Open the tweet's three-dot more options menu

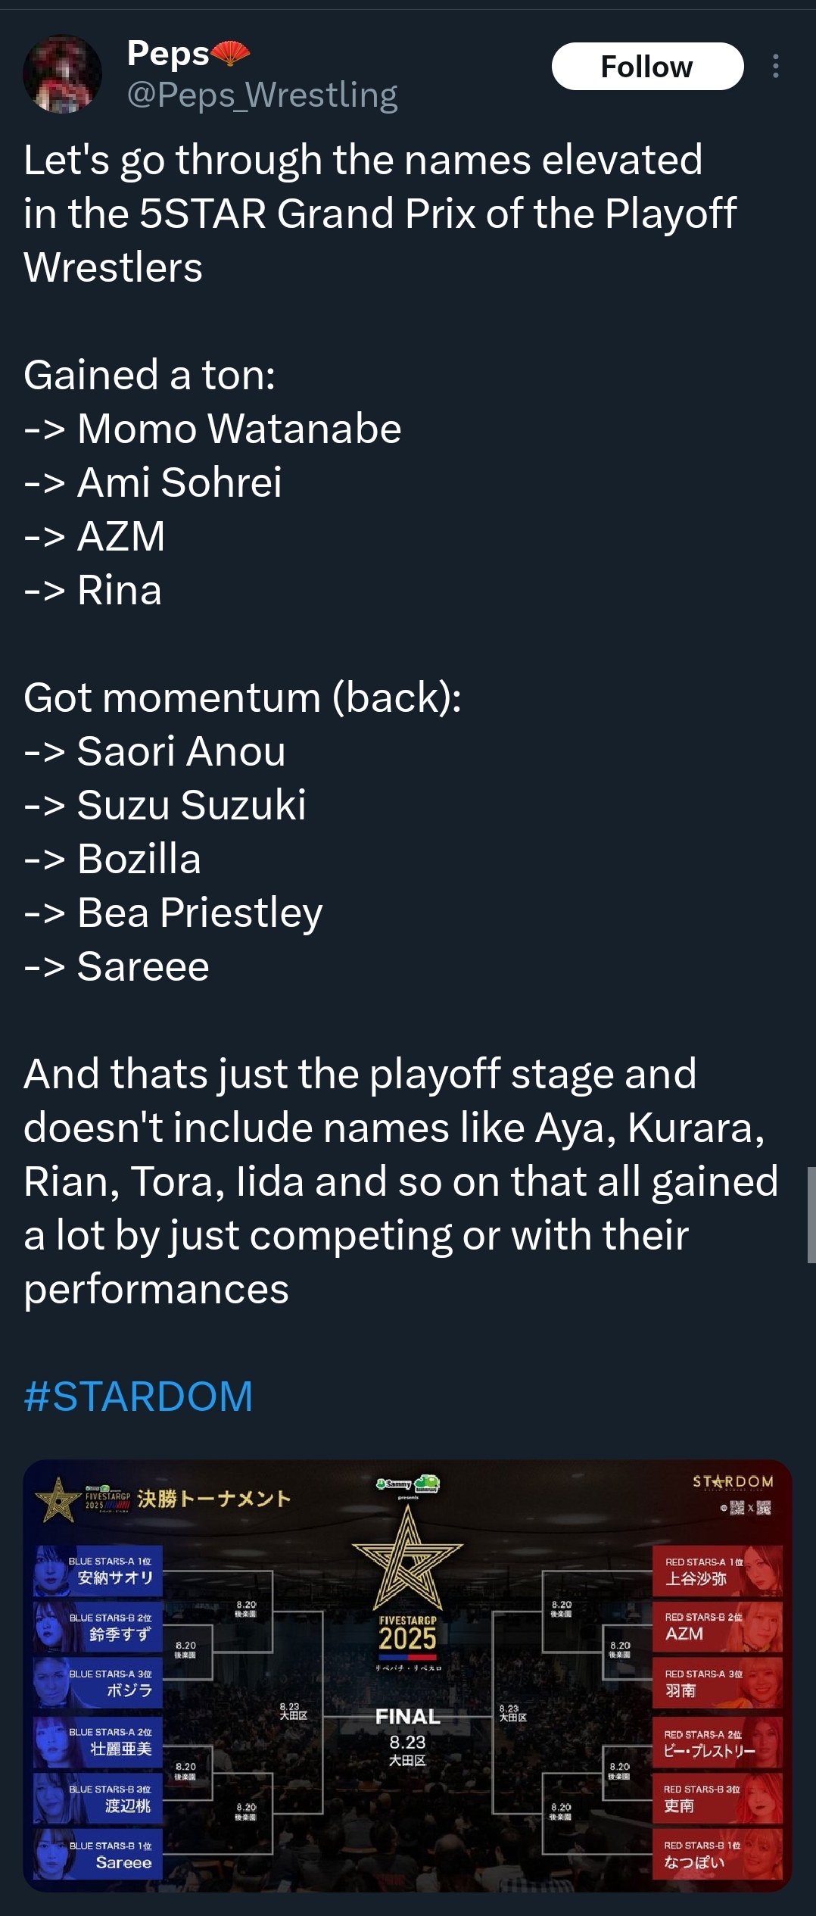click(775, 67)
